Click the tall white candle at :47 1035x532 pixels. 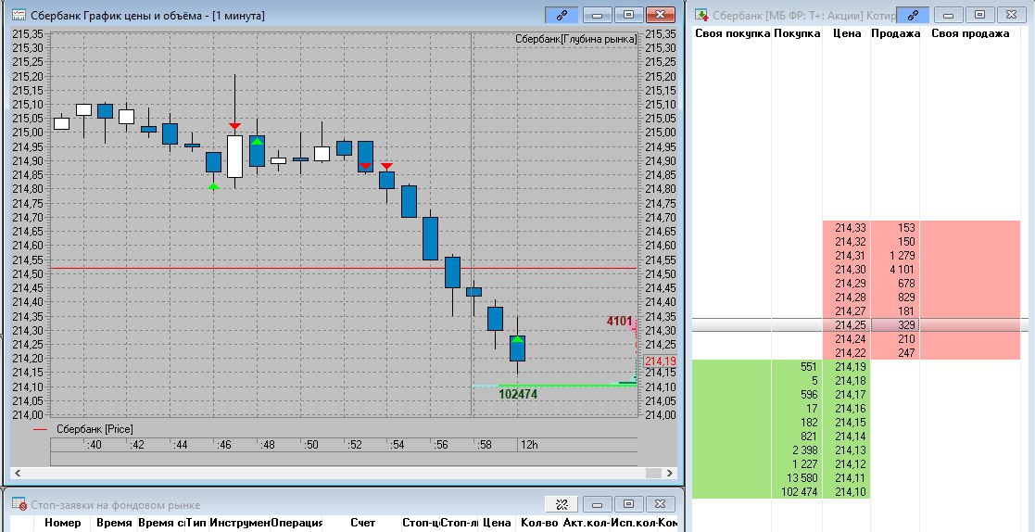click(x=234, y=157)
